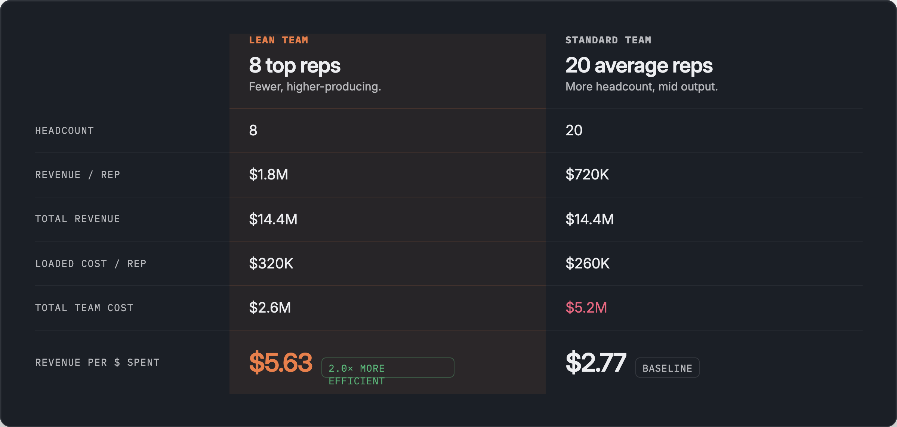Image resolution: width=897 pixels, height=427 pixels.
Task: Click the BASELINE badge
Action: [667, 368]
